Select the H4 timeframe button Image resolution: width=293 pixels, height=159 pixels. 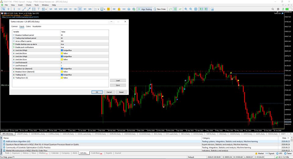coord(75,9)
